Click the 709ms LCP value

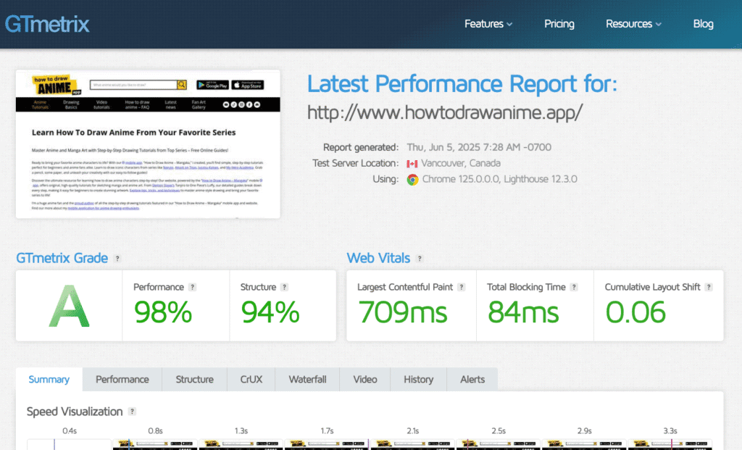tap(403, 312)
